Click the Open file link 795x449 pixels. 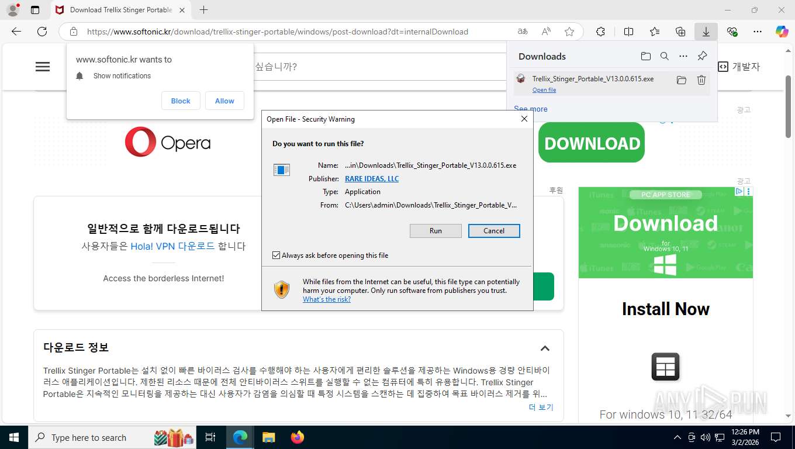pyautogui.click(x=544, y=90)
